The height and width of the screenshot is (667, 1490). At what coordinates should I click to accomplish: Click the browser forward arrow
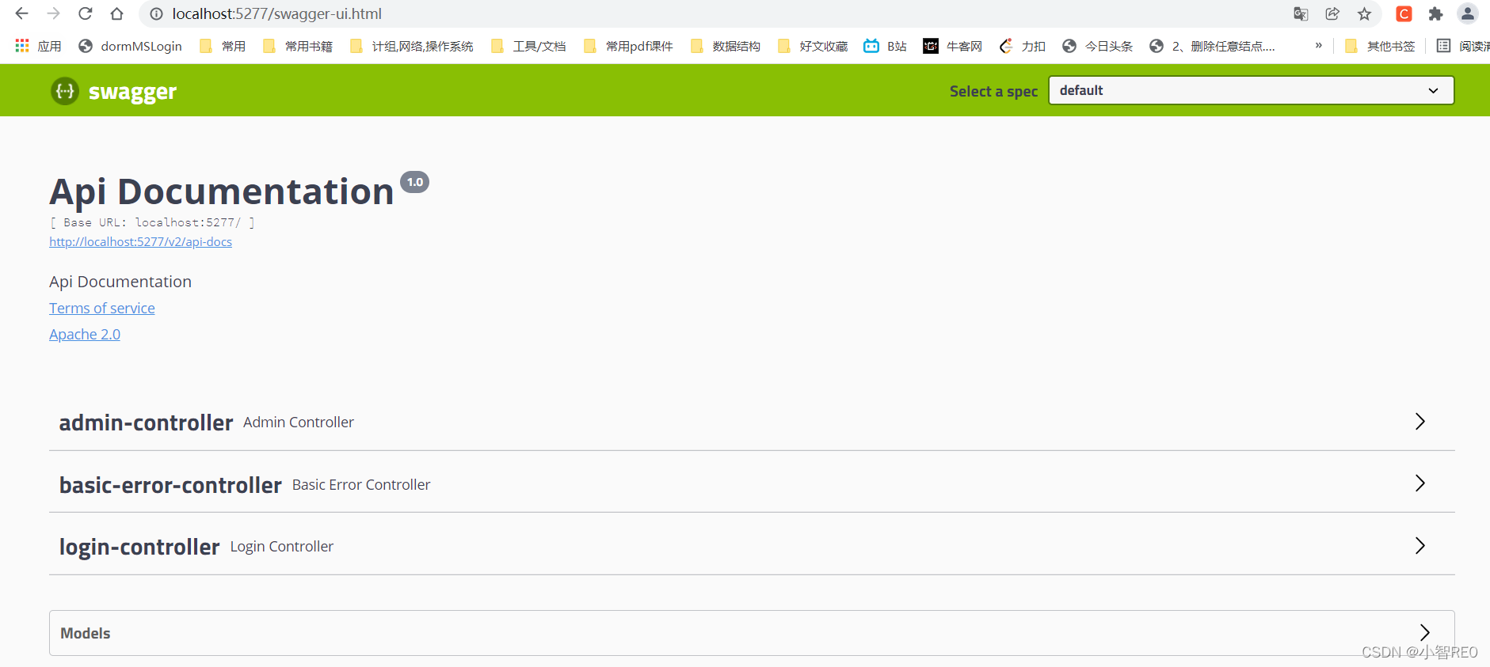(x=53, y=13)
